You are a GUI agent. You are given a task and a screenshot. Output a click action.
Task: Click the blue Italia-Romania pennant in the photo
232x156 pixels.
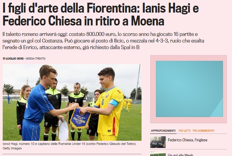(80, 118)
